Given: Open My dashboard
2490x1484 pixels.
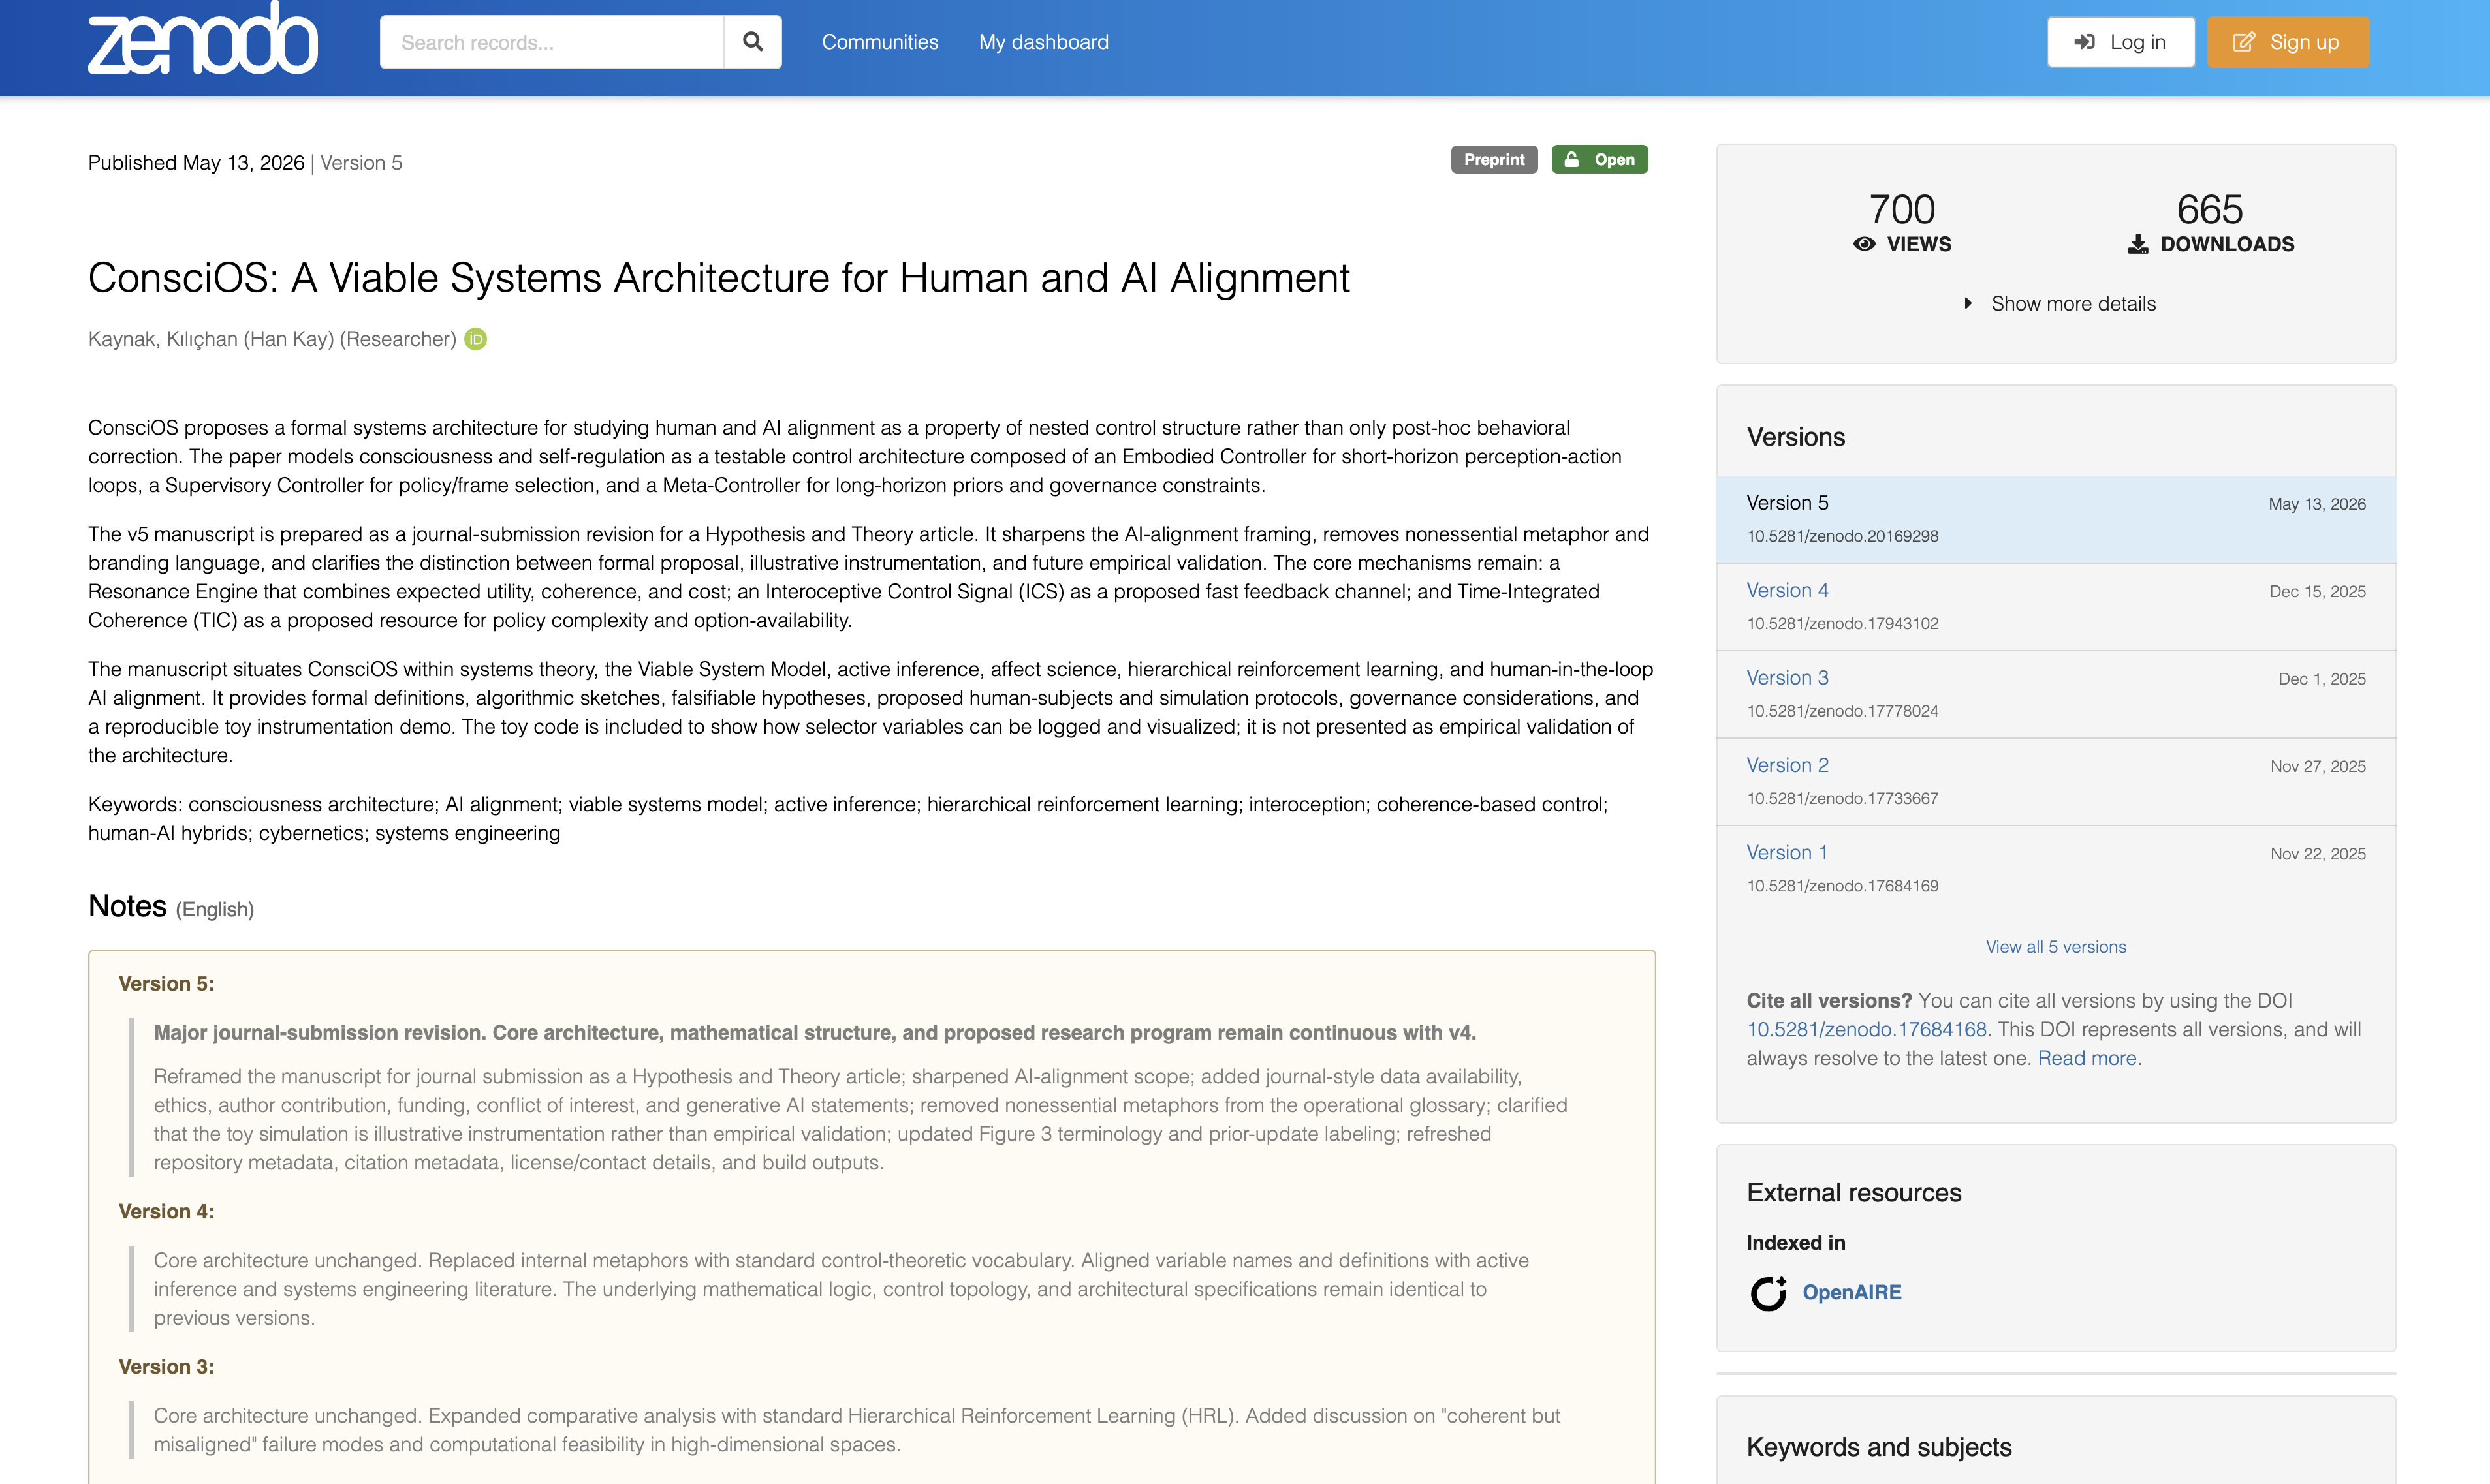Looking at the screenshot, I should coord(1043,42).
